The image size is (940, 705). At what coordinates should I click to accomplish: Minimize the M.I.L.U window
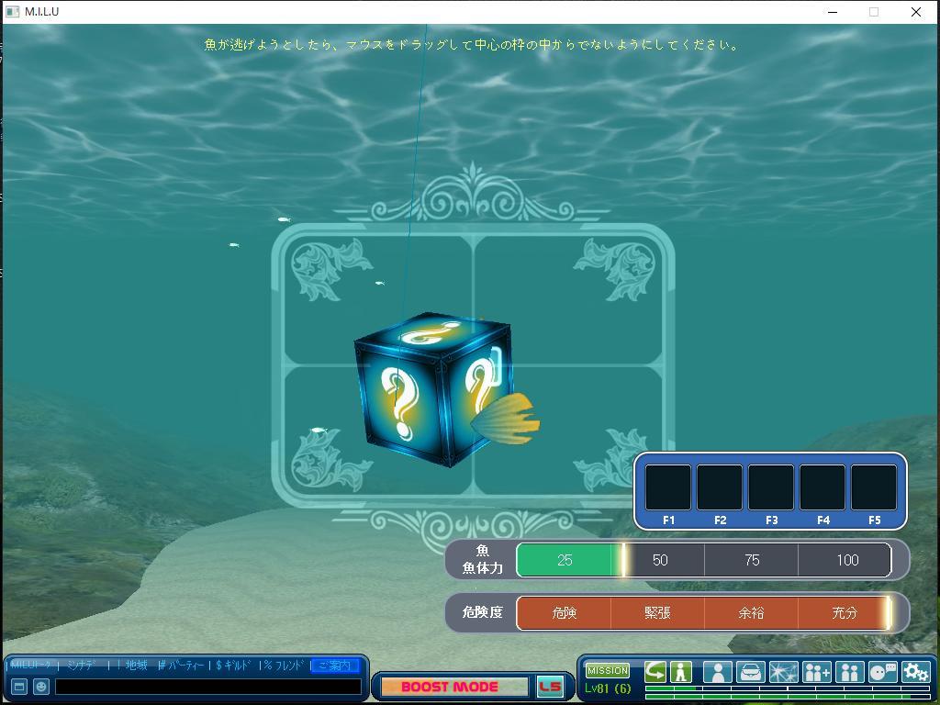(x=832, y=12)
